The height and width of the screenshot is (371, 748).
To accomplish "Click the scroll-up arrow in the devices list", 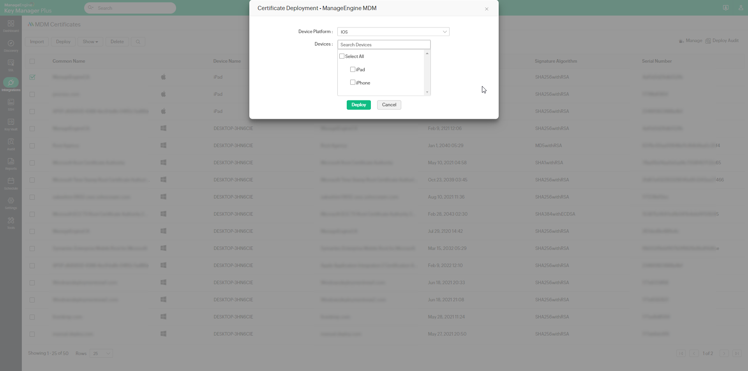I will tap(427, 53).
